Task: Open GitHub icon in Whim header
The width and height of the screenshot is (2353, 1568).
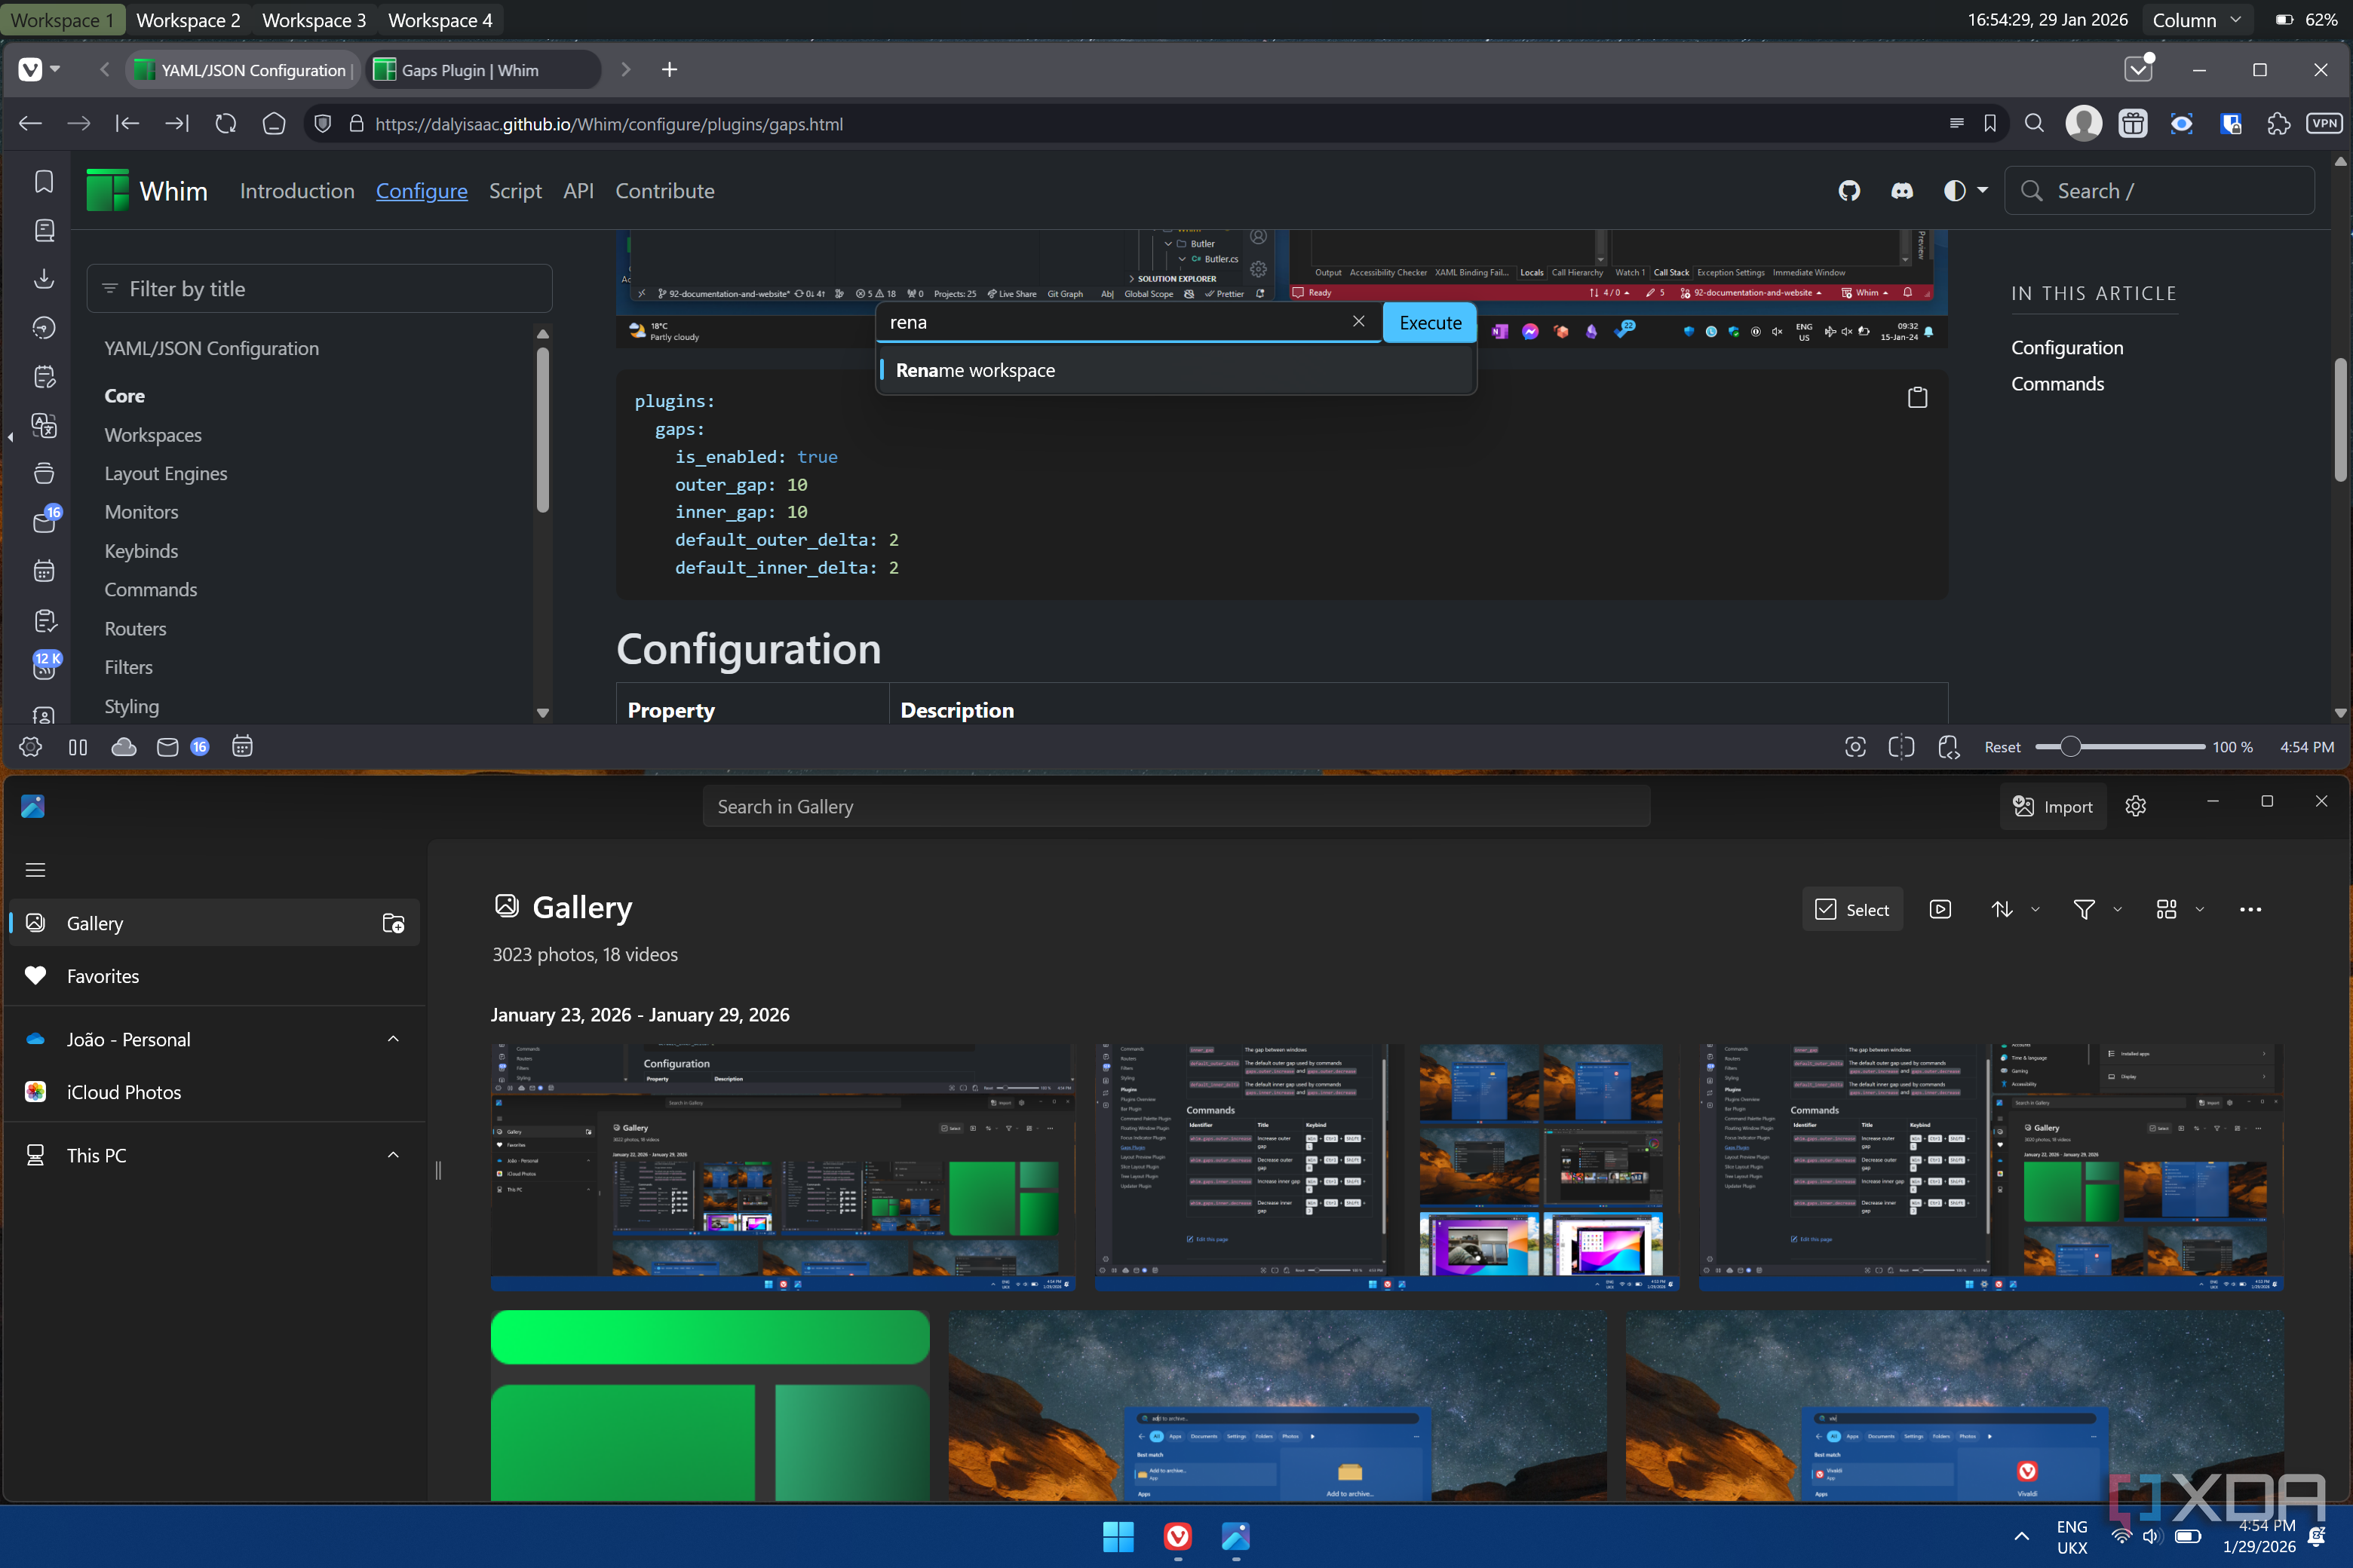Action: coord(1848,191)
